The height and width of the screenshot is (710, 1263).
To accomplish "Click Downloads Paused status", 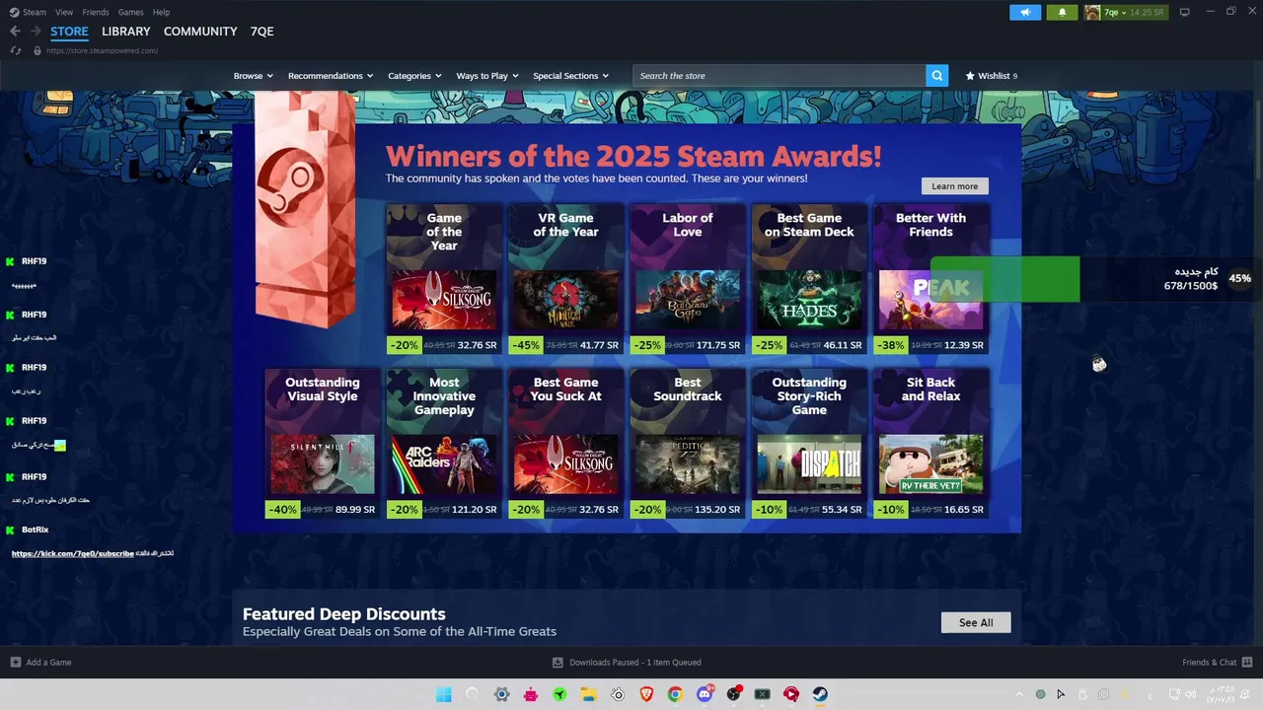I will click(x=627, y=663).
